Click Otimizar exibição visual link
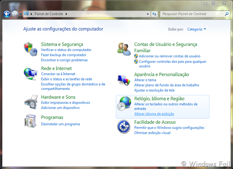Viewport: 233px width, 169px height. pos(152,133)
